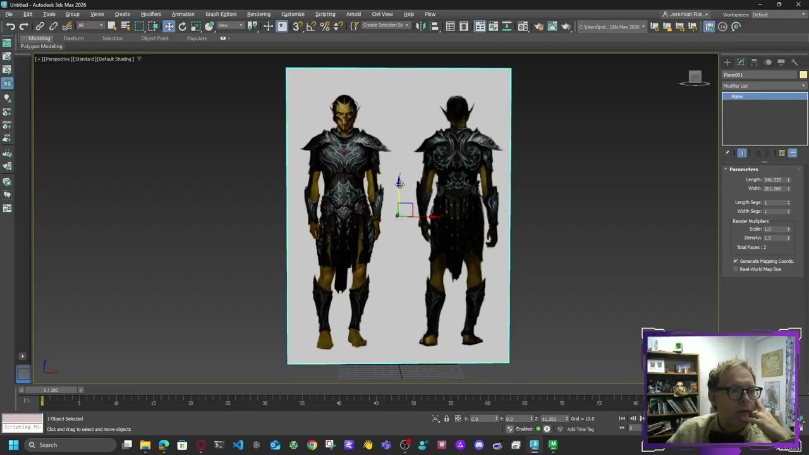Open the Modifiers menu
This screenshot has height=455, width=809.
pos(150,14)
